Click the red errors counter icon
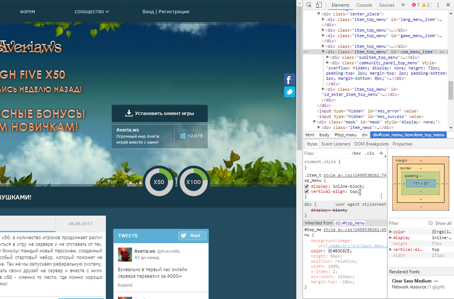 [415, 5]
